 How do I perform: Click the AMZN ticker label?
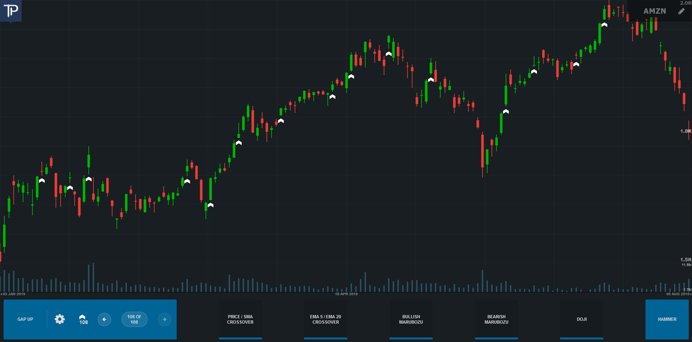(655, 11)
